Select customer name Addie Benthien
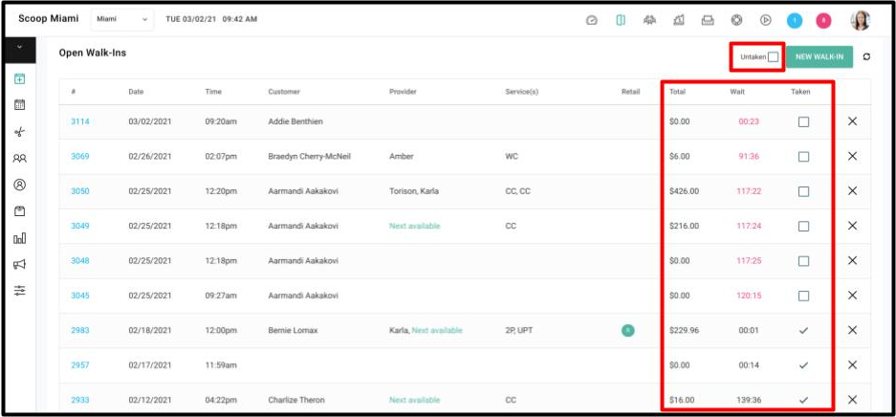This screenshot has height=417, width=896. point(295,121)
